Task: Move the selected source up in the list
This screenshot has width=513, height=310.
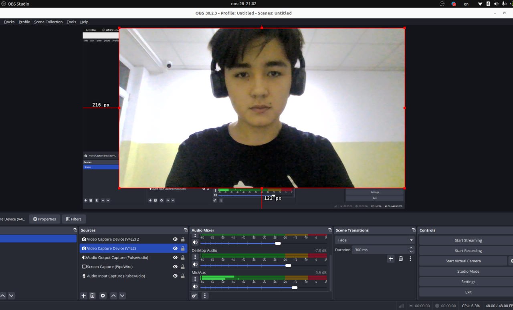Action: click(113, 296)
